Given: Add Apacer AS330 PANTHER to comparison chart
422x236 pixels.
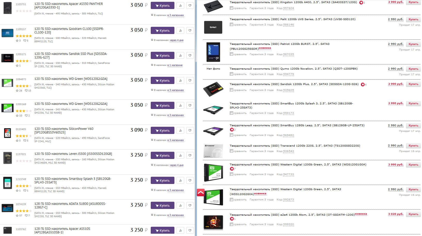Looking at the screenshot, I should pyautogui.click(x=180, y=5).
